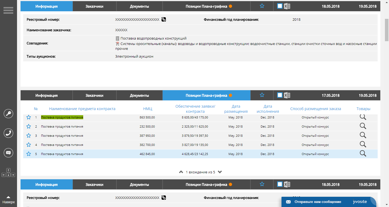
Task: View goods for row 1 (863 500,00)
Action: click(363, 117)
